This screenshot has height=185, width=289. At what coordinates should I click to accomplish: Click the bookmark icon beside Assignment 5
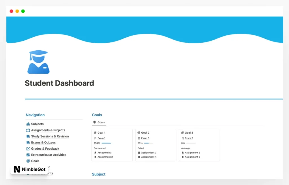click(x=183, y=153)
